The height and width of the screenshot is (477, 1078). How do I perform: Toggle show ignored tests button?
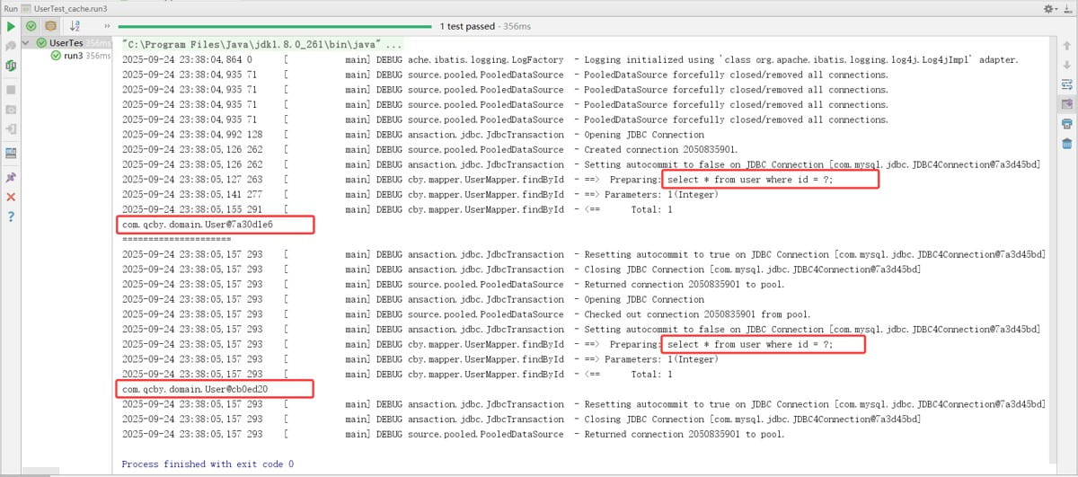pos(49,26)
